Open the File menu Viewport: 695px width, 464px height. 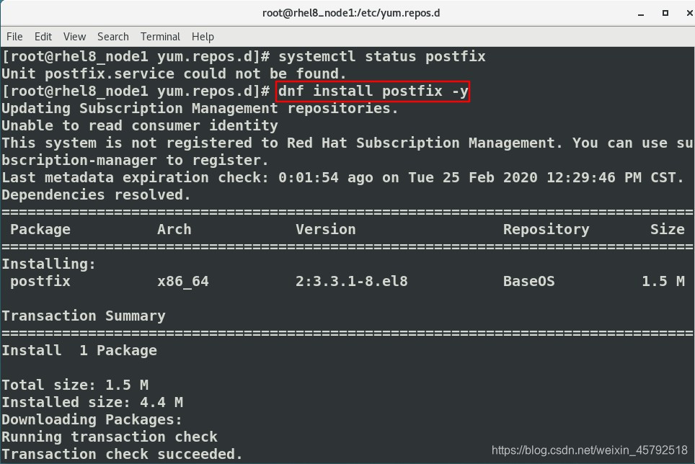click(14, 37)
